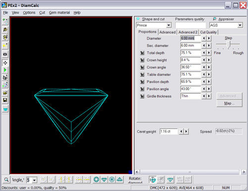Toggle the lock icon beside Table diameter

142,74
